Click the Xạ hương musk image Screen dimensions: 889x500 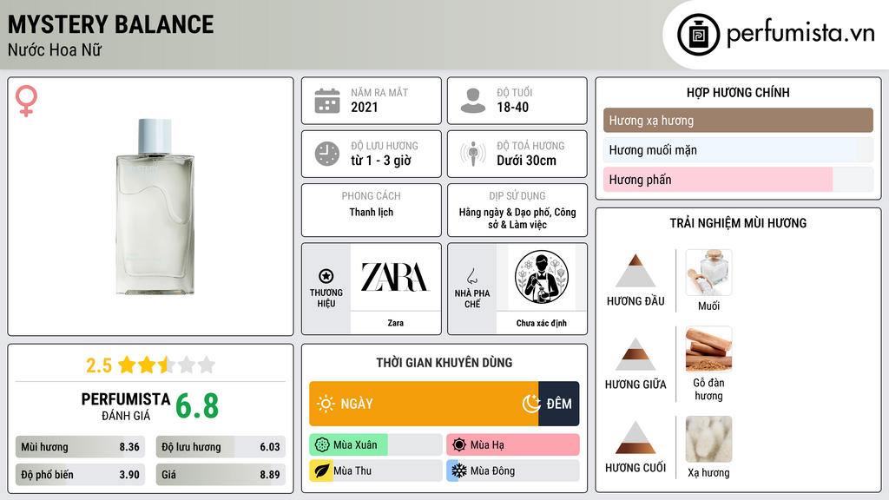tap(708, 439)
